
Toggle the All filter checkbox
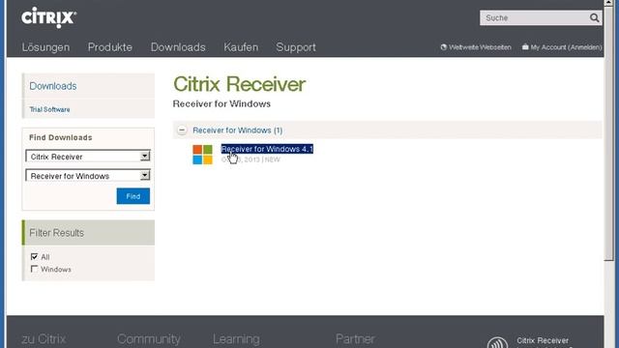click(x=35, y=257)
